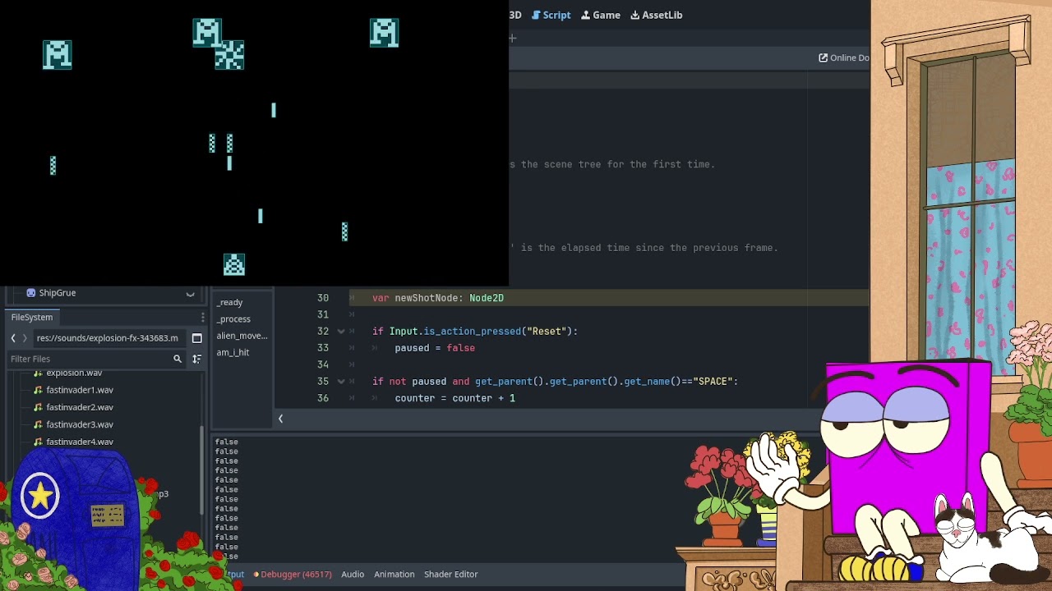The width and height of the screenshot is (1052, 591).
Task: Open the Audio bottom panel
Action: point(353,575)
